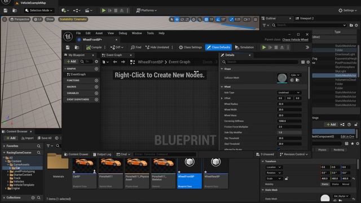The height and width of the screenshot is (203, 361).
Task: Click Chaos Vehicle Wheel parent class link
Action: [x=295, y=39]
